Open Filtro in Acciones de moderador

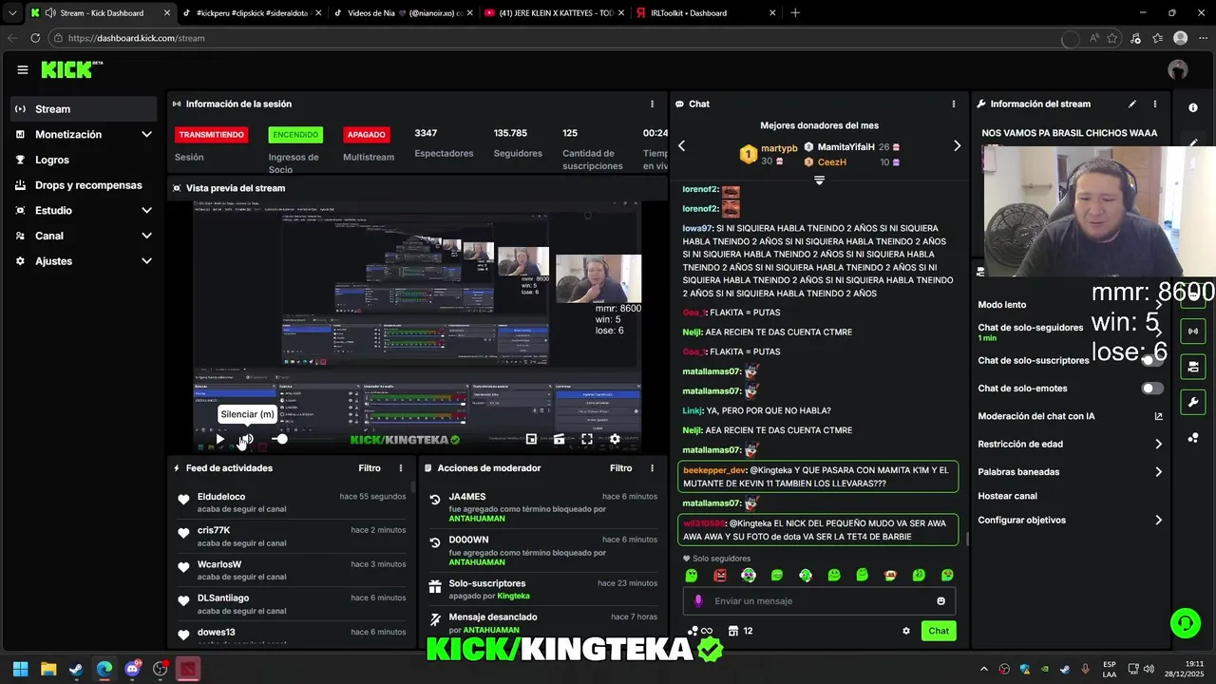click(620, 468)
